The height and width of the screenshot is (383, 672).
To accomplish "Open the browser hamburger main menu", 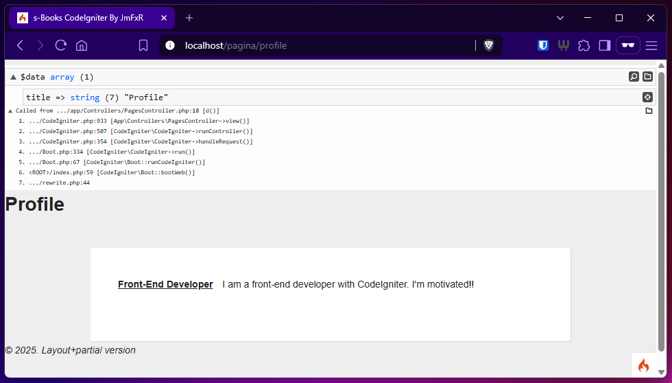I will coord(651,45).
